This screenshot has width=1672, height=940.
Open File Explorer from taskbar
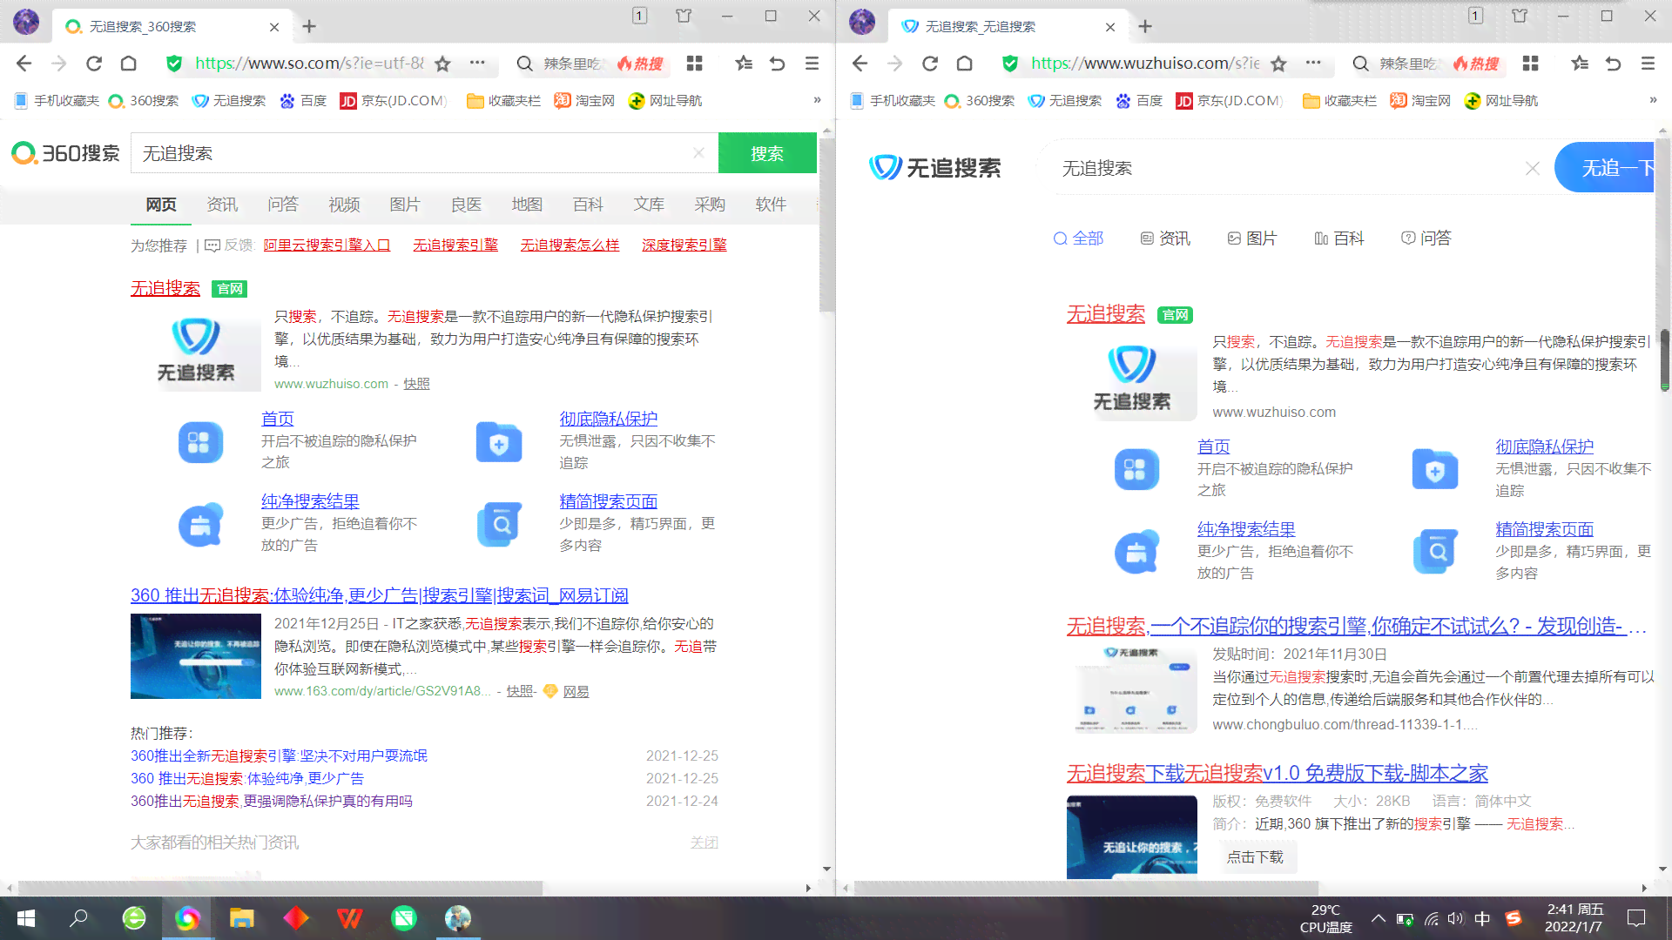(241, 918)
